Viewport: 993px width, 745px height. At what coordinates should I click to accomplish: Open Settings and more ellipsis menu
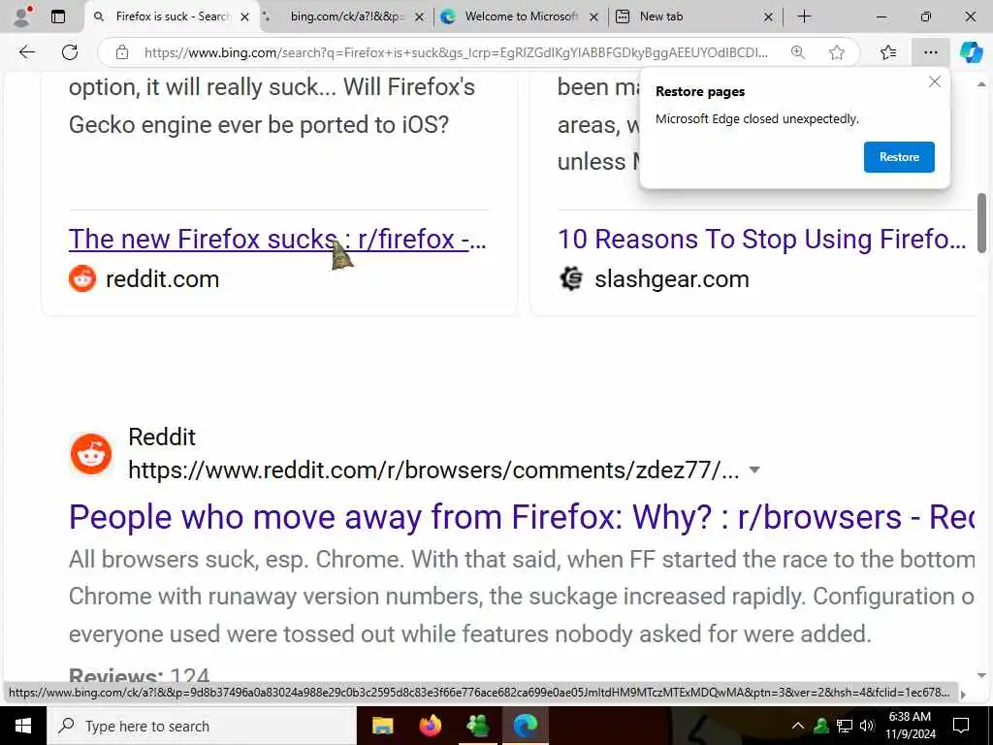(930, 52)
